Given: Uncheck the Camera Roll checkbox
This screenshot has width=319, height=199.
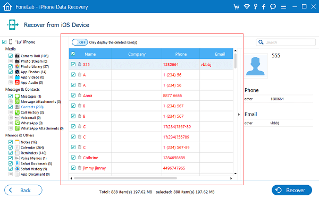Looking at the screenshot, I should coord(11,56).
